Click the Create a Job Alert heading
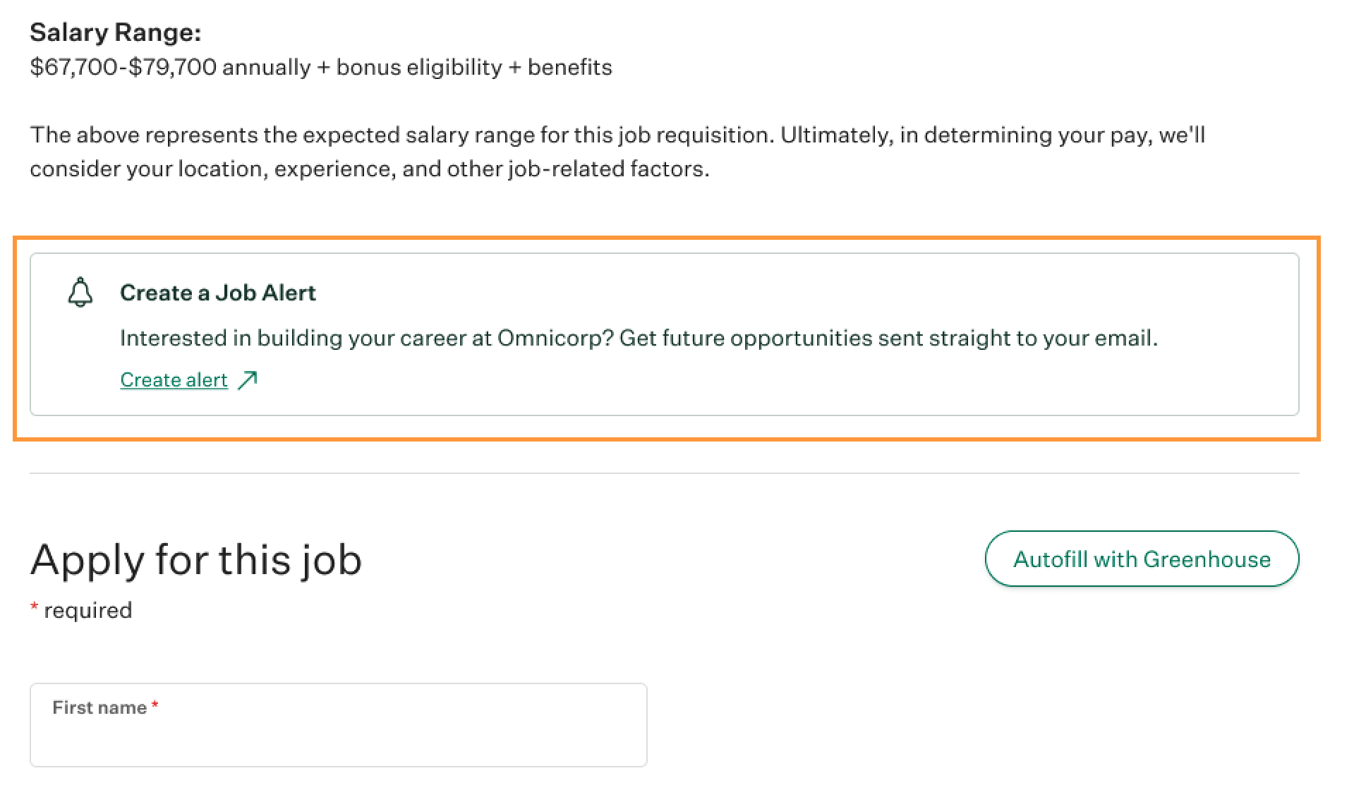This screenshot has width=1366, height=797. [219, 293]
